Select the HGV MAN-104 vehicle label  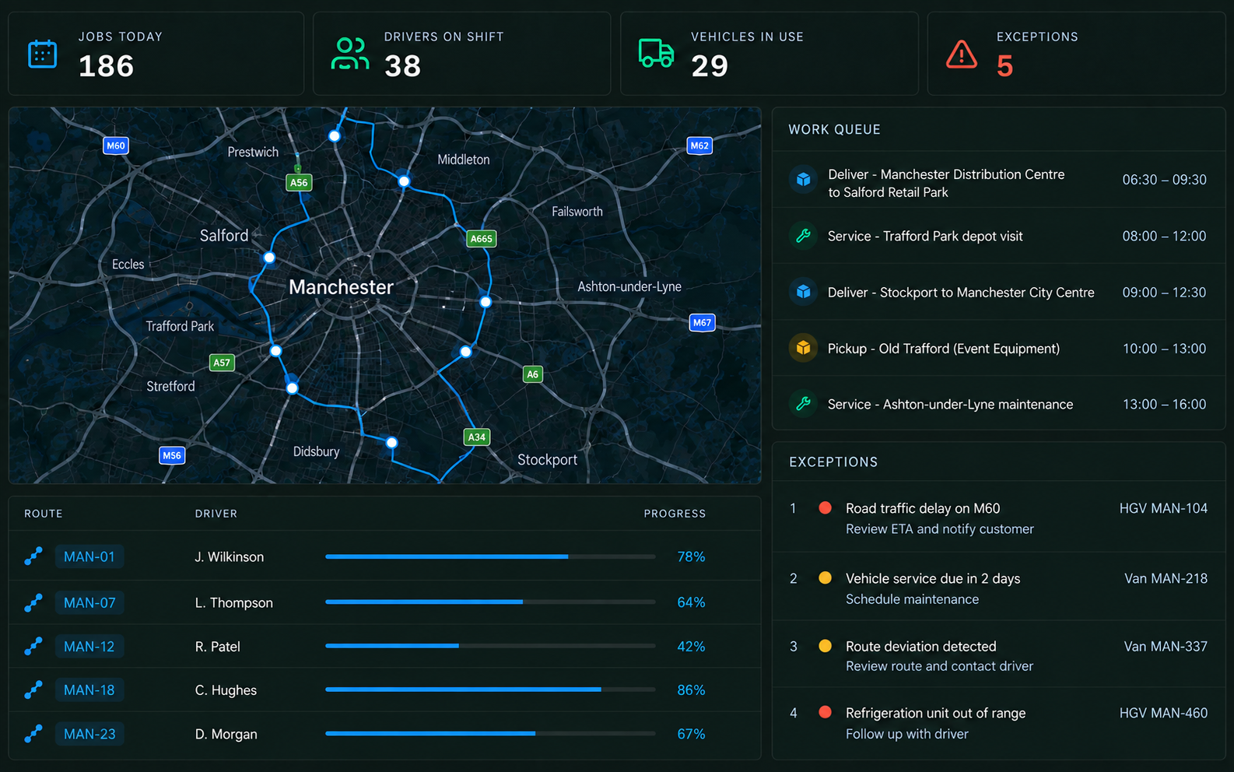[1163, 508]
